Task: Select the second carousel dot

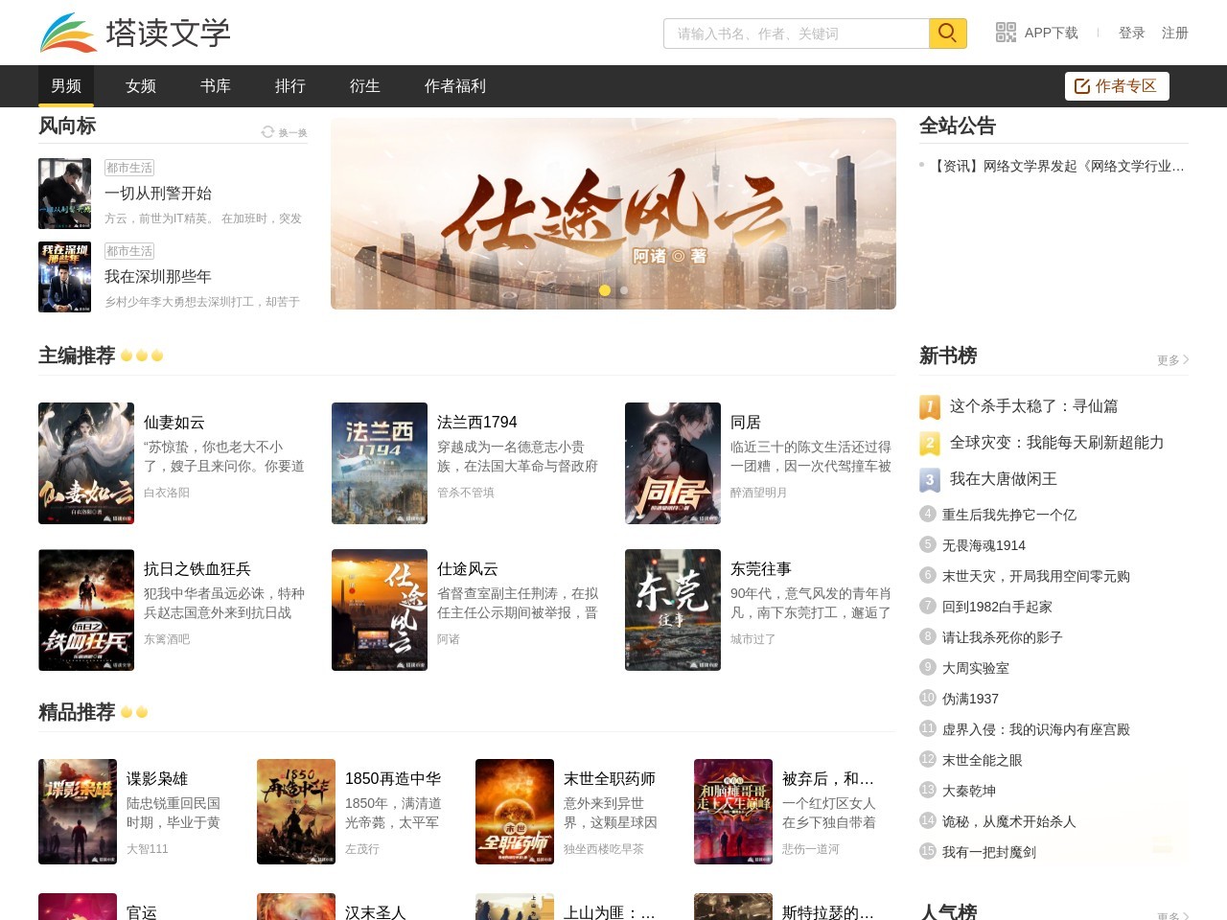Action: (623, 290)
